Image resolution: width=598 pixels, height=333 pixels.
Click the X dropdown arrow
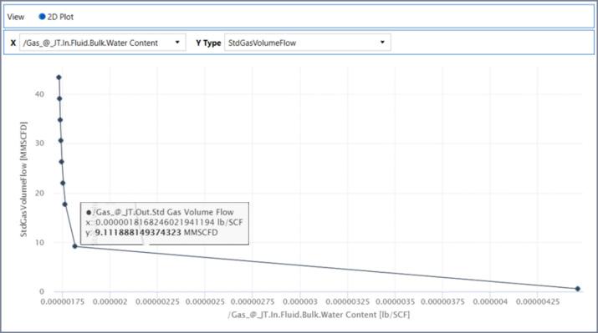(177, 43)
